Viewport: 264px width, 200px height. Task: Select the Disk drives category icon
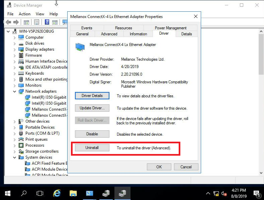pos(21,44)
